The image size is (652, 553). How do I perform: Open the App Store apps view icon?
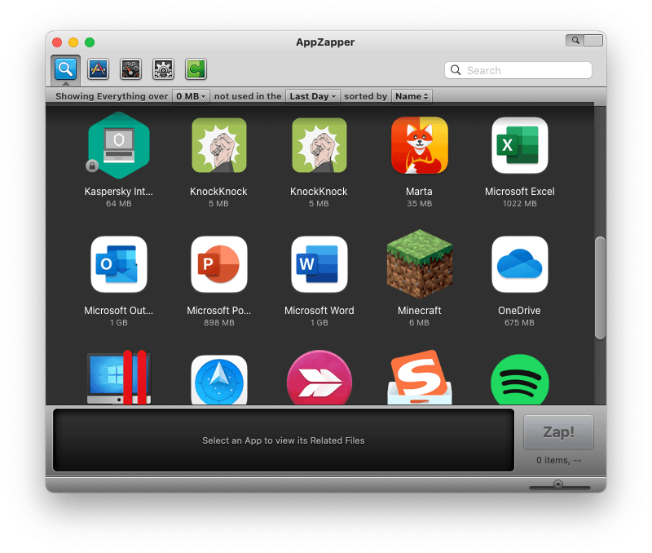98,69
